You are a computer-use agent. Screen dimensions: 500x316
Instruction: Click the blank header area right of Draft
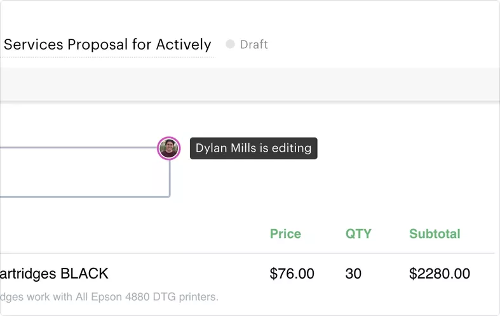click(381, 44)
